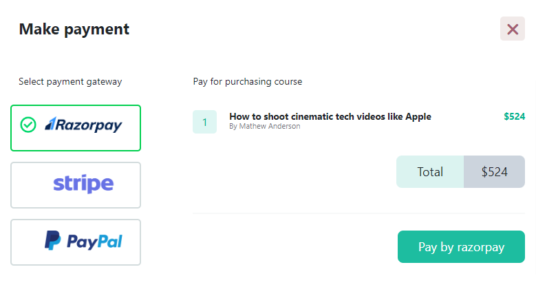The image size is (536, 287).
Task: Close the Make payment dialog
Action: 512,29
